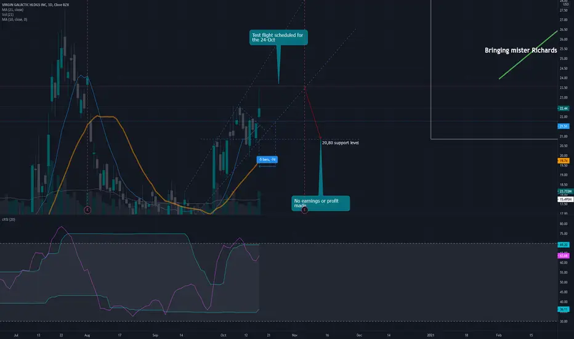Viewport: 574px width, 339px height.
Task: Select the 'Bringing mister Richards' text annotation
Action: [521, 50]
